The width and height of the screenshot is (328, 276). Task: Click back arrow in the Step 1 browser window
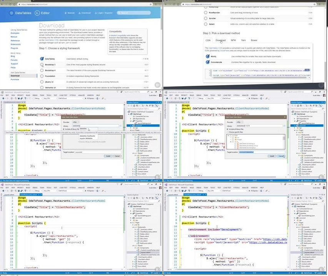tap(2, 4)
